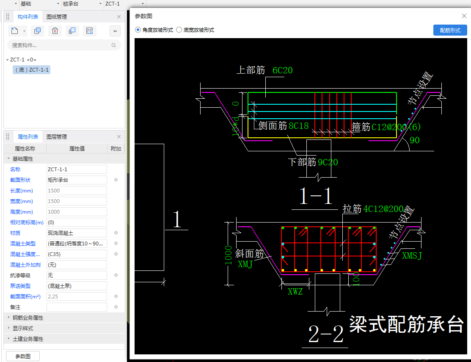Focus the component search field

click(64, 45)
